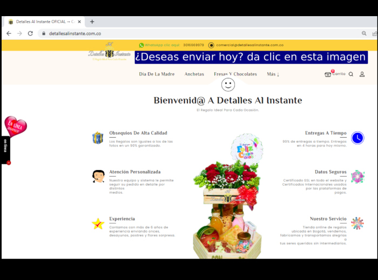Click Entregas A Tiempo heading

pos(326,133)
